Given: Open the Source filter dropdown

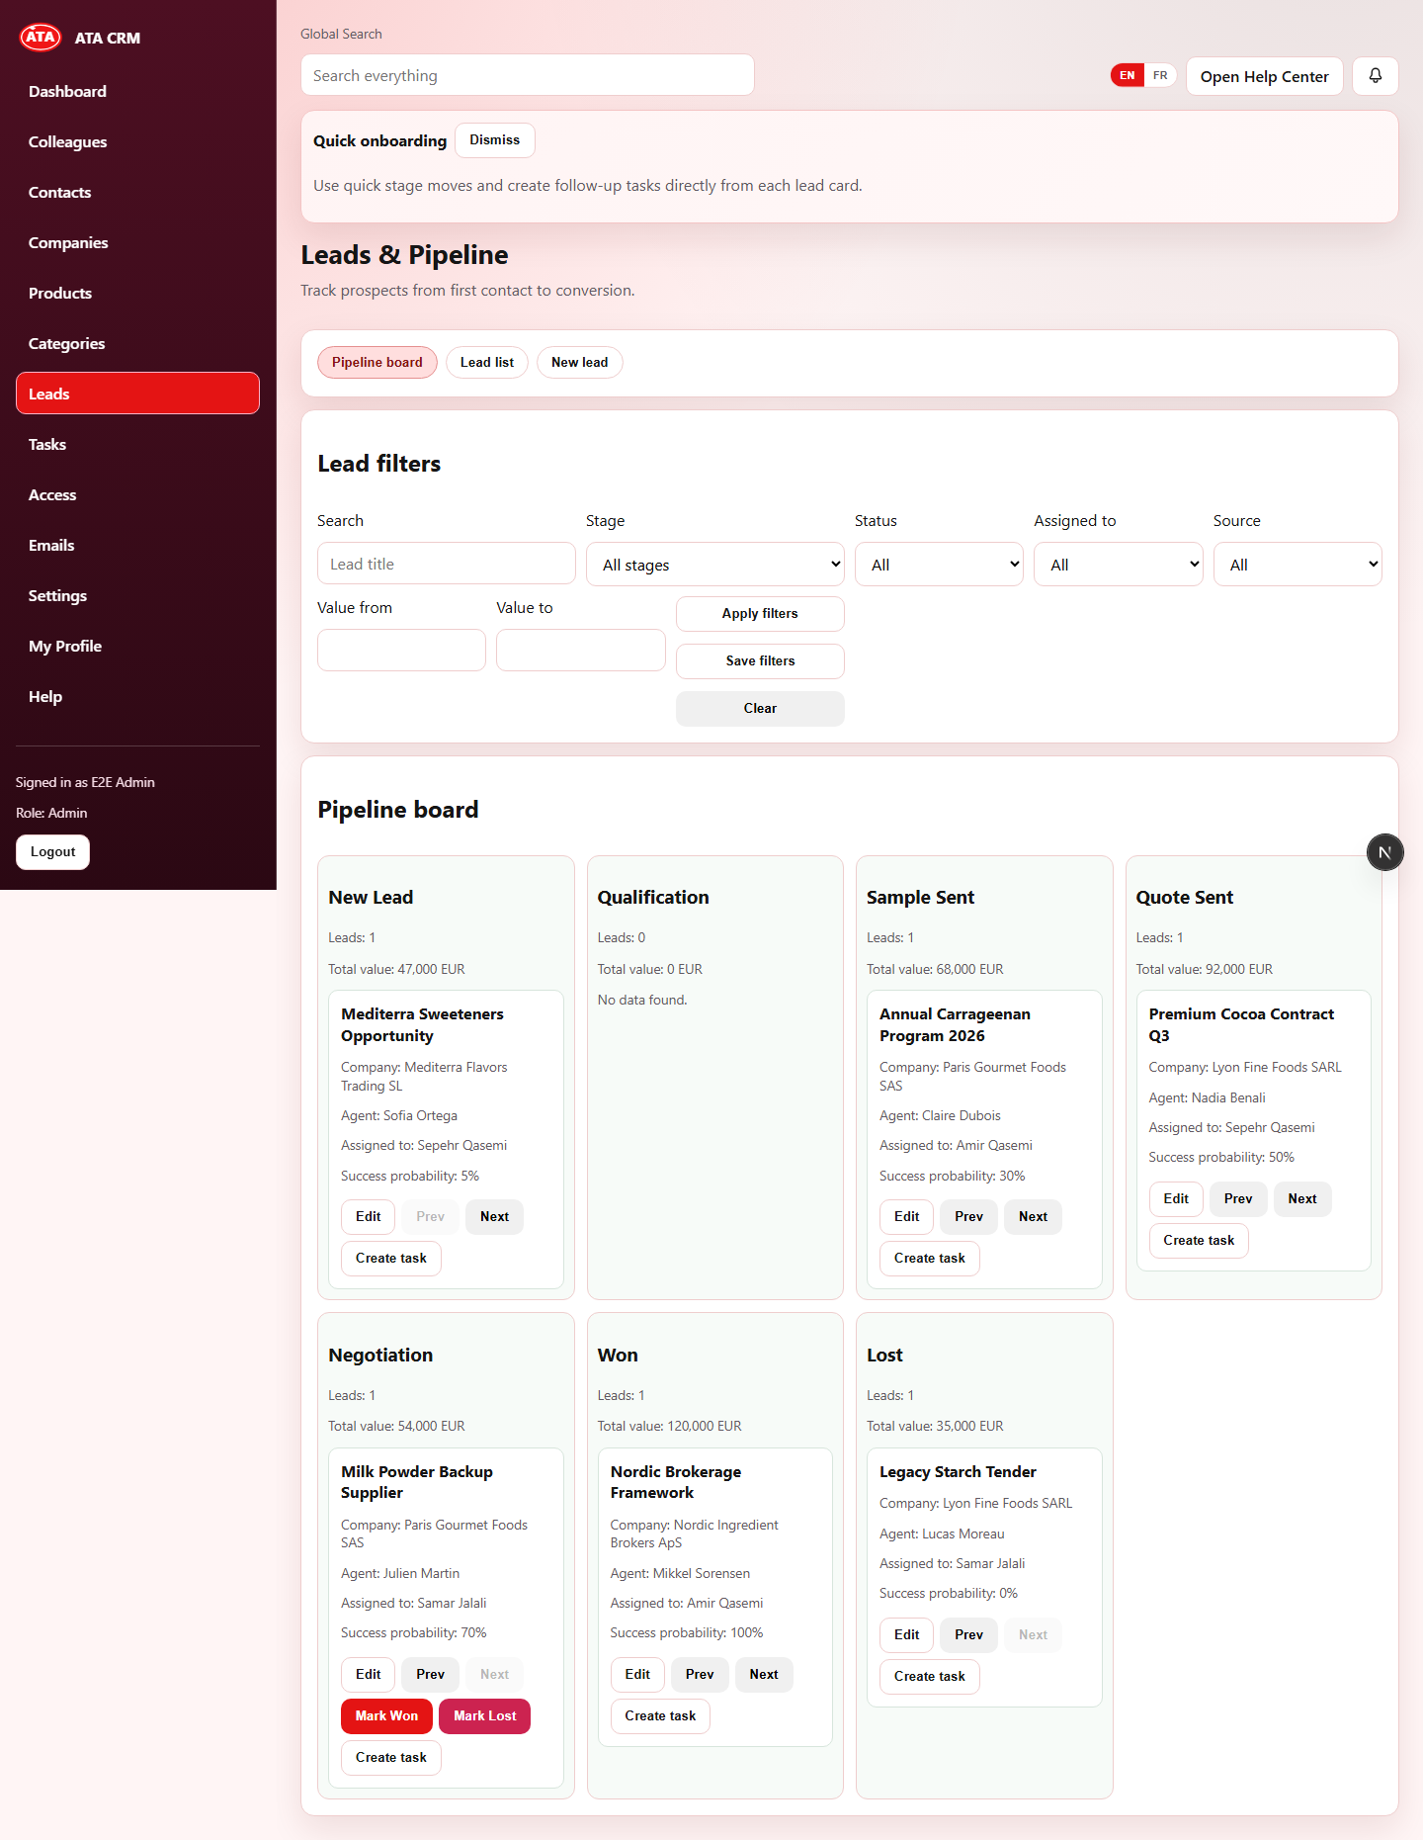Looking at the screenshot, I should tap(1297, 565).
